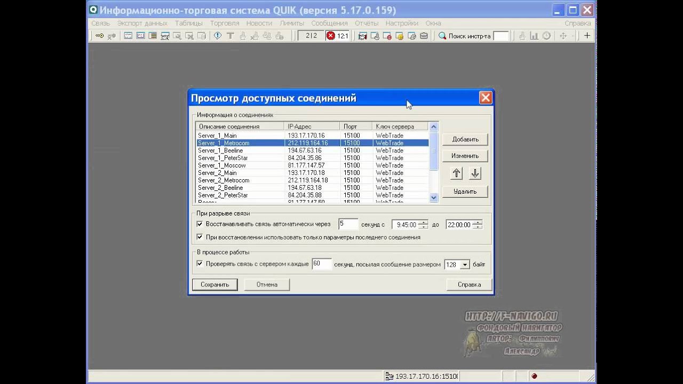This screenshot has width=683, height=384.
Task: Open the Настройки menu
Action: pyautogui.click(x=402, y=23)
